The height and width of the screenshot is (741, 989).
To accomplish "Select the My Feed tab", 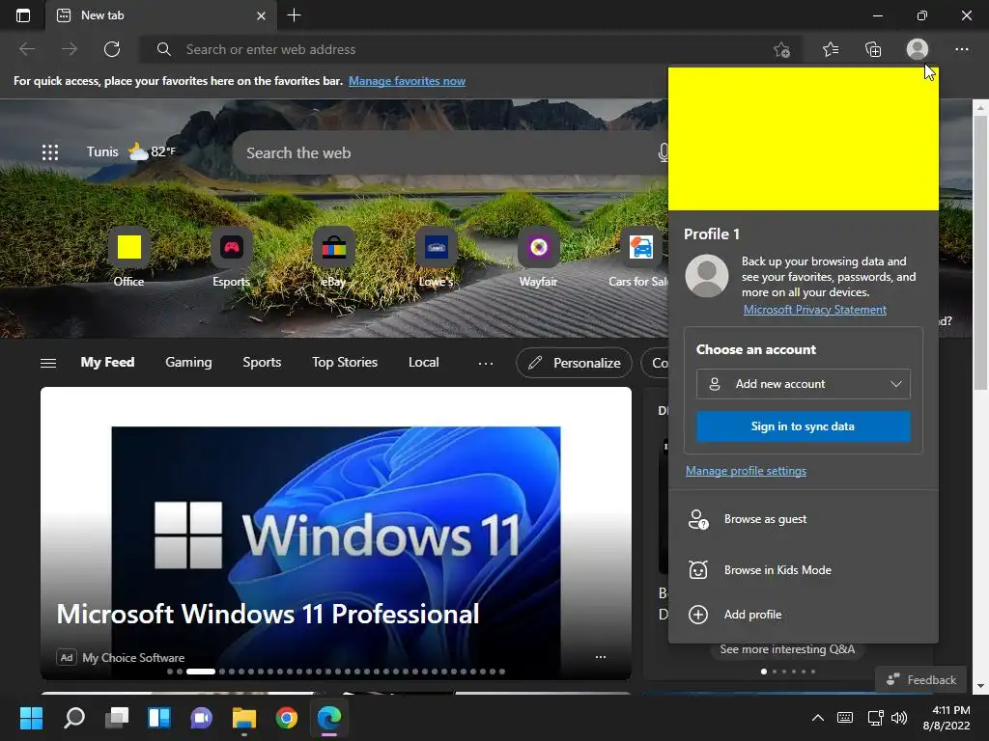I will tap(107, 363).
